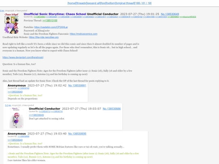219x164 pixels.
Task: Open the [home] navigation link
Action: pyautogui.click(x=72, y=3)
